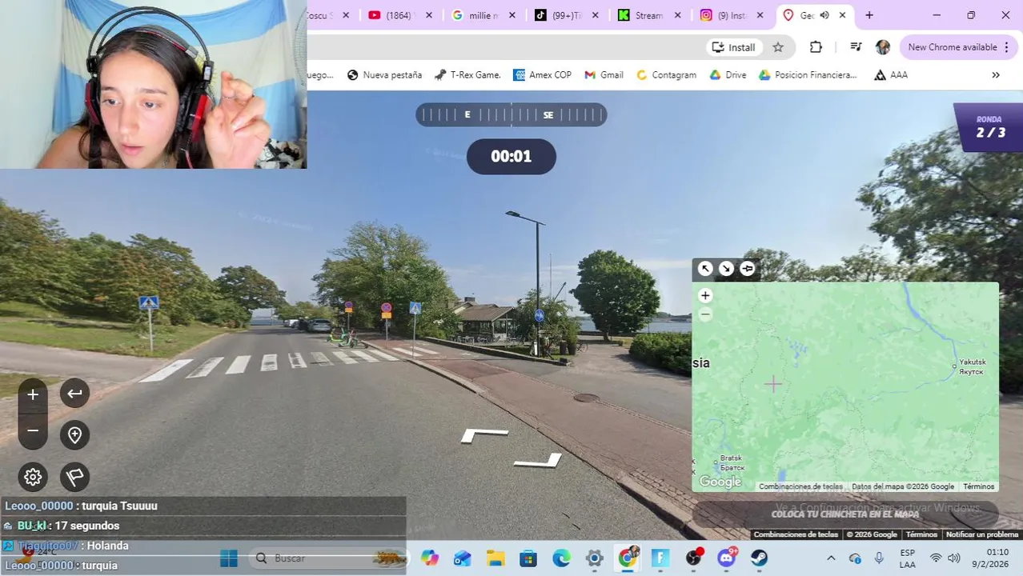The width and height of the screenshot is (1023, 576).
Task: Move using the upper road arrow
Action: click(x=484, y=435)
